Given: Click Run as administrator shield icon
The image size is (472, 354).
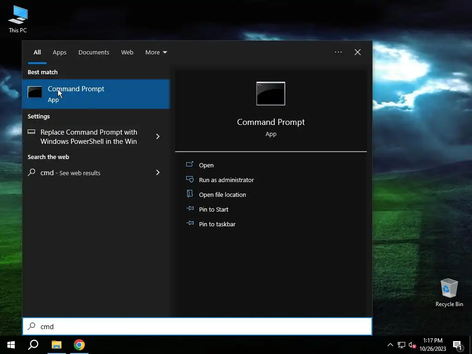Looking at the screenshot, I should (189, 179).
